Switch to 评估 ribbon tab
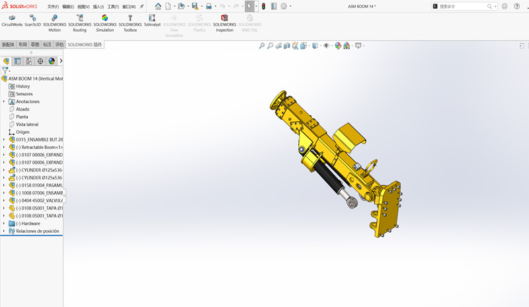This screenshot has width=529, height=307. (x=60, y=44)
